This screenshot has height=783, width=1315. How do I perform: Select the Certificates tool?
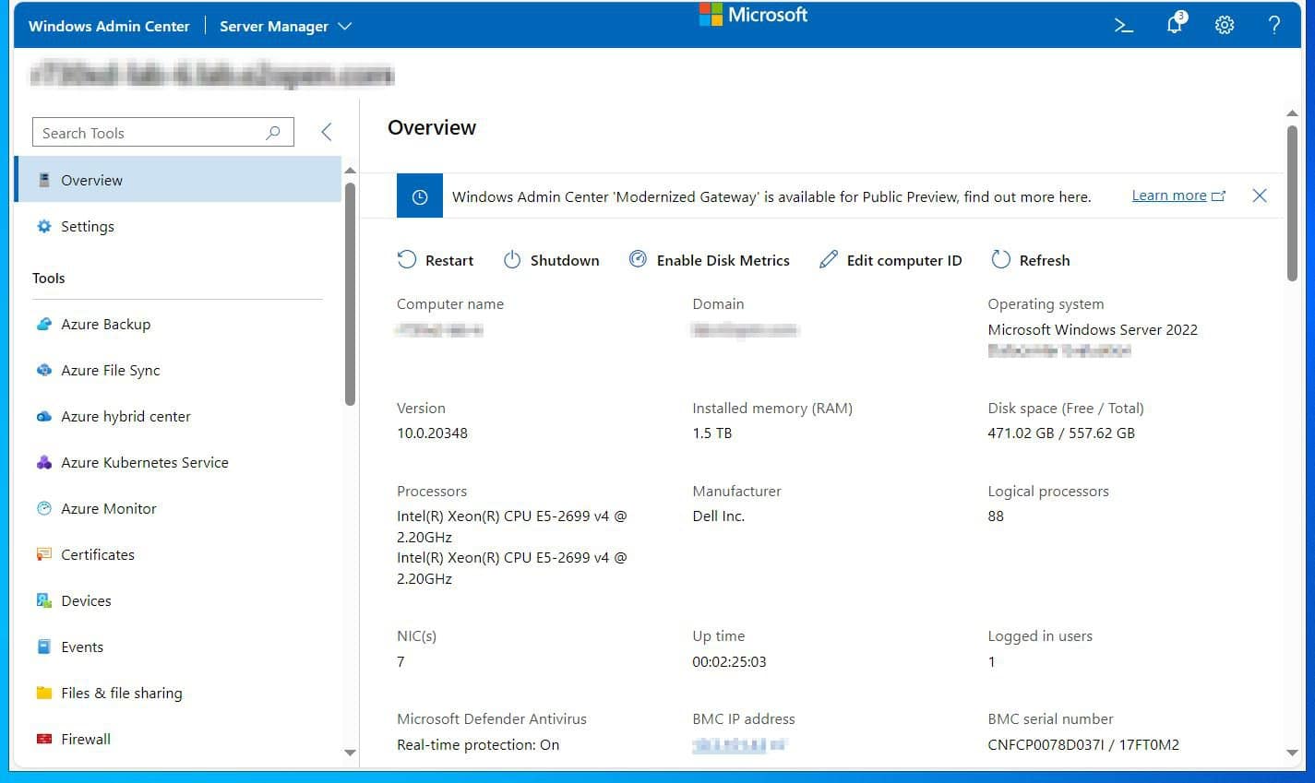(x=97, y=554)
